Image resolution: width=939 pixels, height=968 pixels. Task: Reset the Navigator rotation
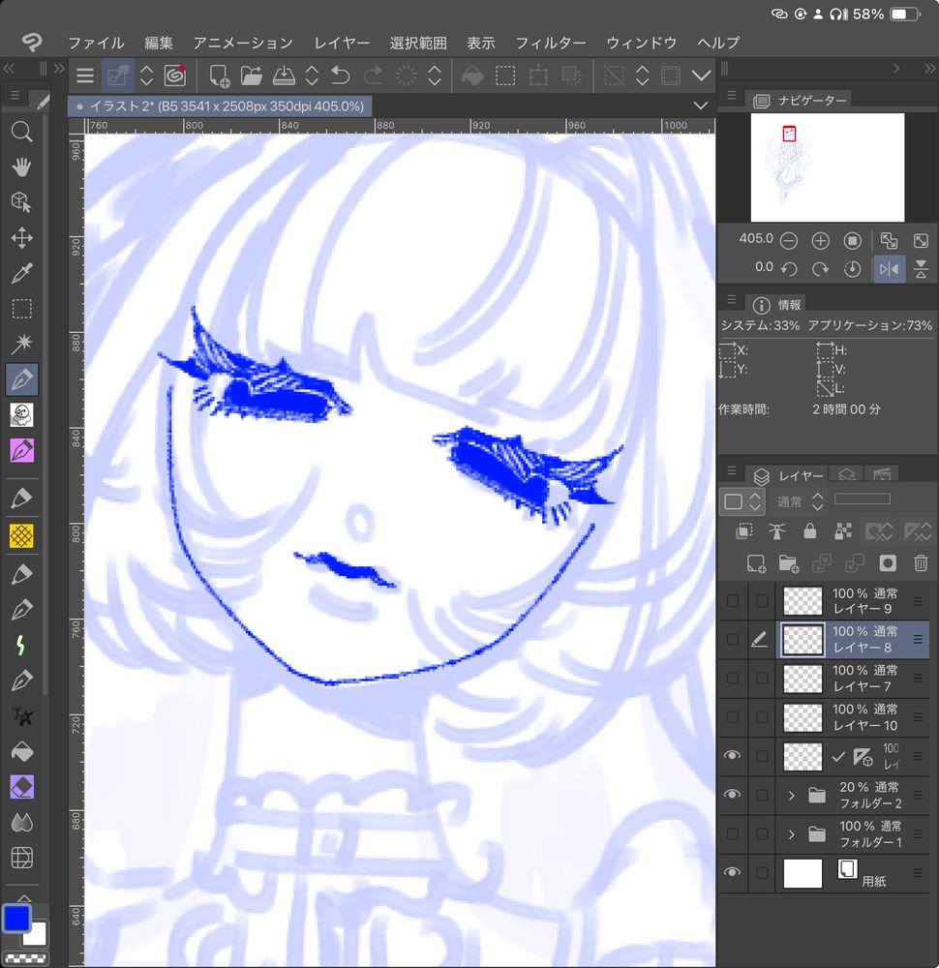tap(853, 269)
